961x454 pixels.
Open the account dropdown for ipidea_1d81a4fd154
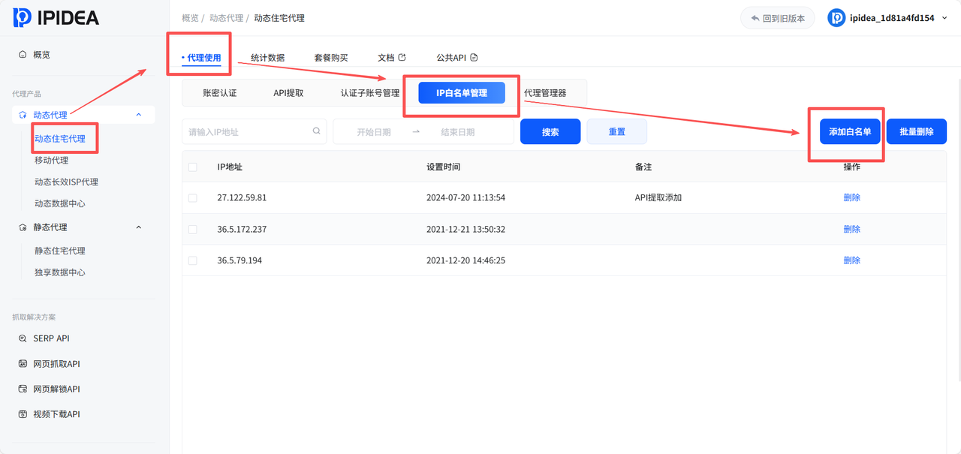point(944,17)
